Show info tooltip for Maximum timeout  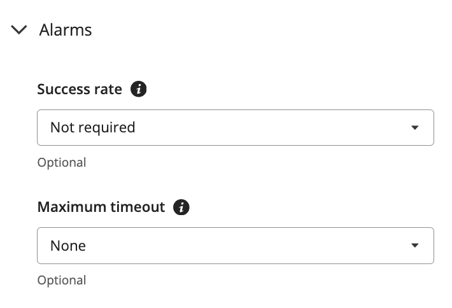point(181,207)
